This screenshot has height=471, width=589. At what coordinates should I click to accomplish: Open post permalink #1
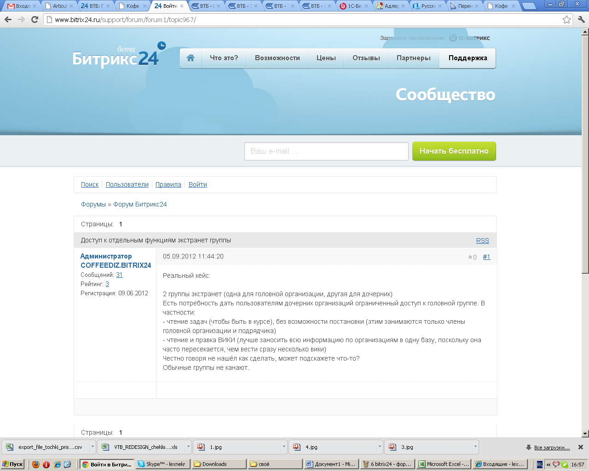(x=486, y=257)
